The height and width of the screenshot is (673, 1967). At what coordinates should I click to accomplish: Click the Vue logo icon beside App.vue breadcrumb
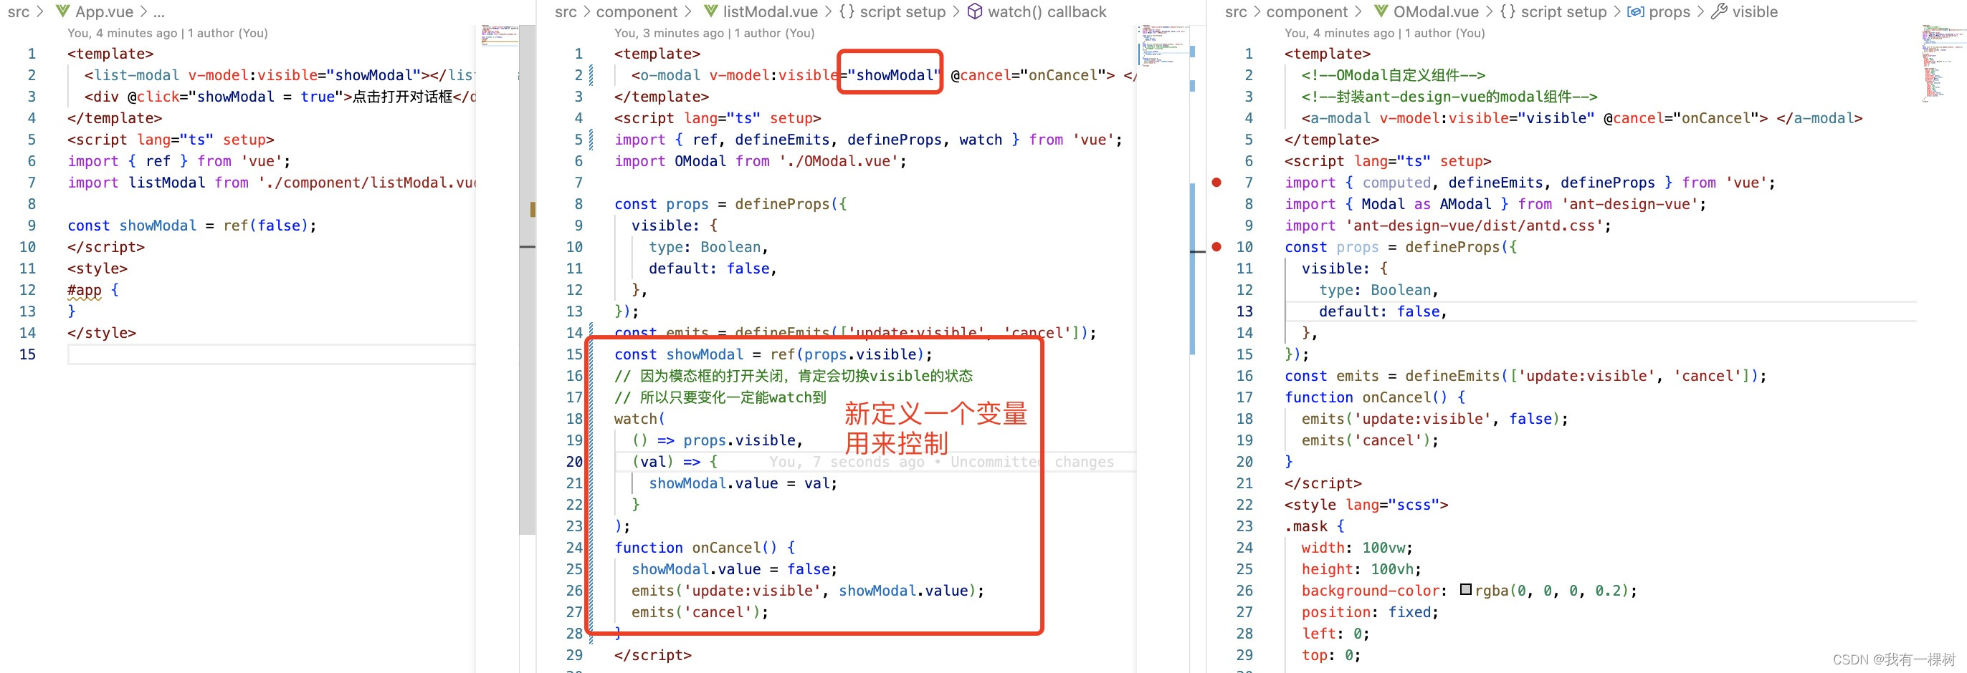click(62, 11)
